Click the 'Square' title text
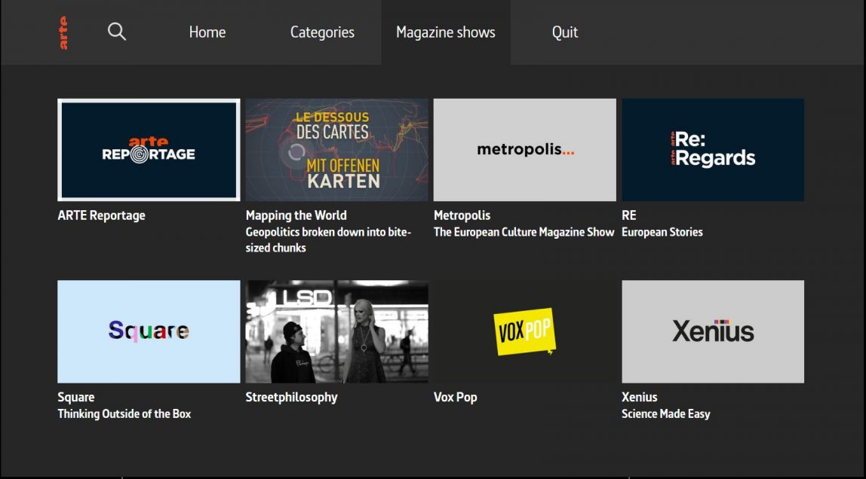 tap(76, 398)
